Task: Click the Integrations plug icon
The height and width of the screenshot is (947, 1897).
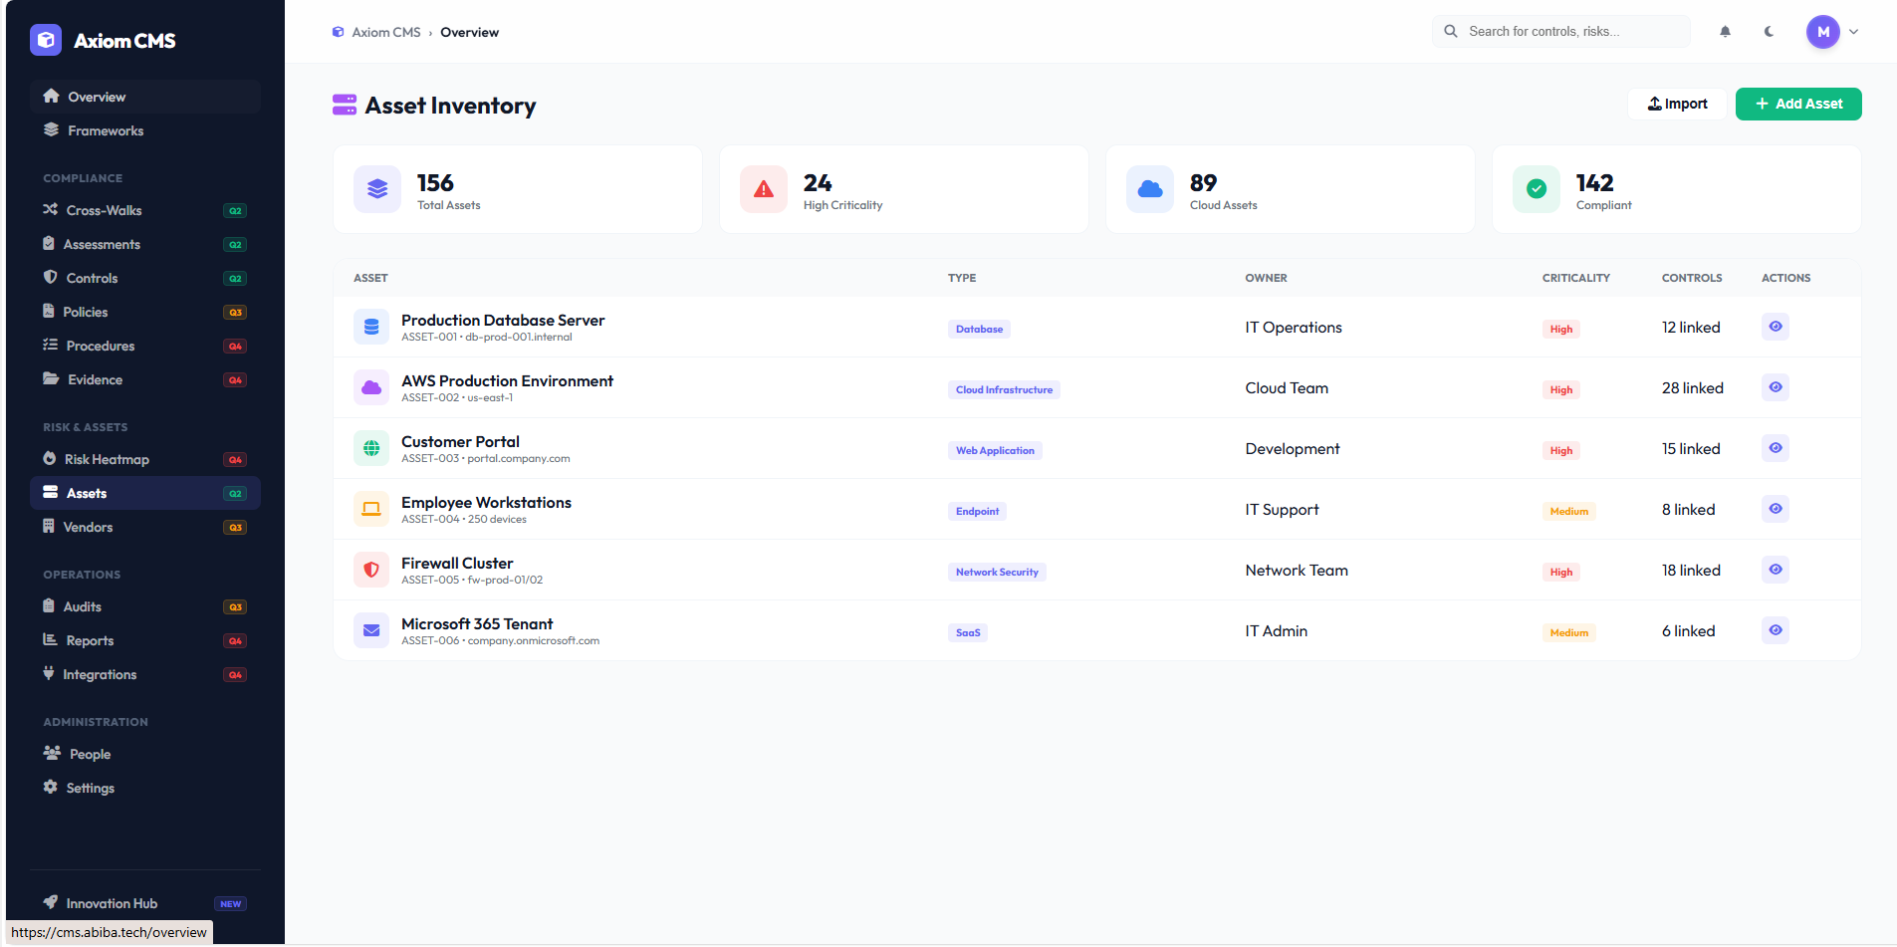Action: (50, 674)
